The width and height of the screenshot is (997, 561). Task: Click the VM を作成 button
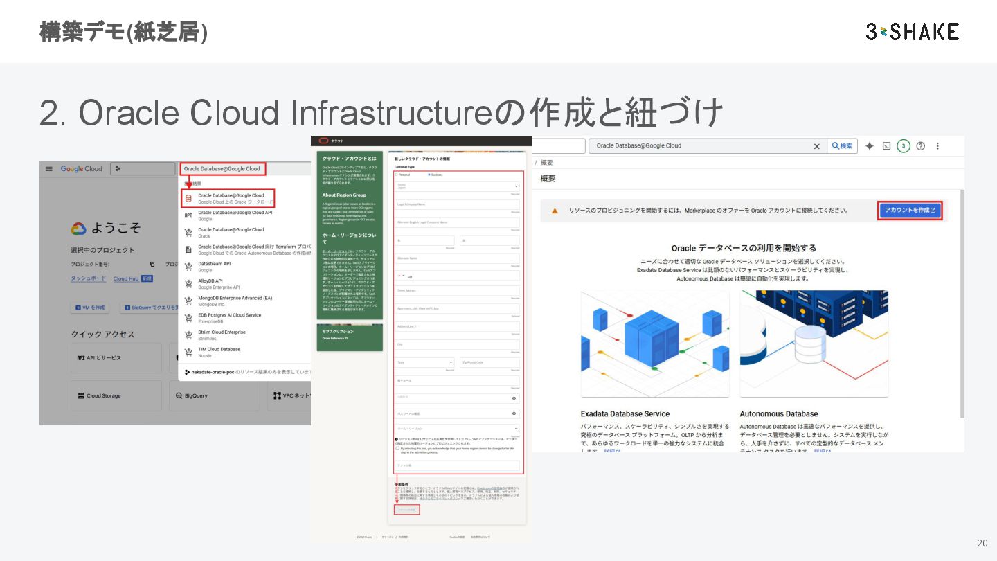click(89, 308)
